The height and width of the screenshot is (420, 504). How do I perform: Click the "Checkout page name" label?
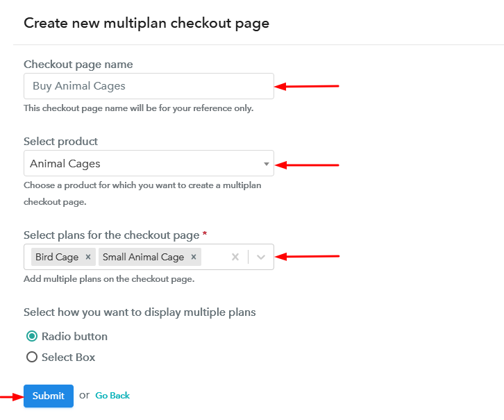point(78,65)
